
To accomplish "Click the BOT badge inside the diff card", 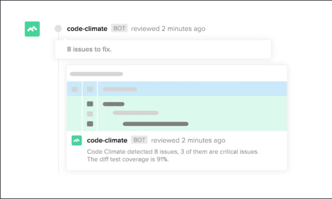I will (x=139, y=140).
